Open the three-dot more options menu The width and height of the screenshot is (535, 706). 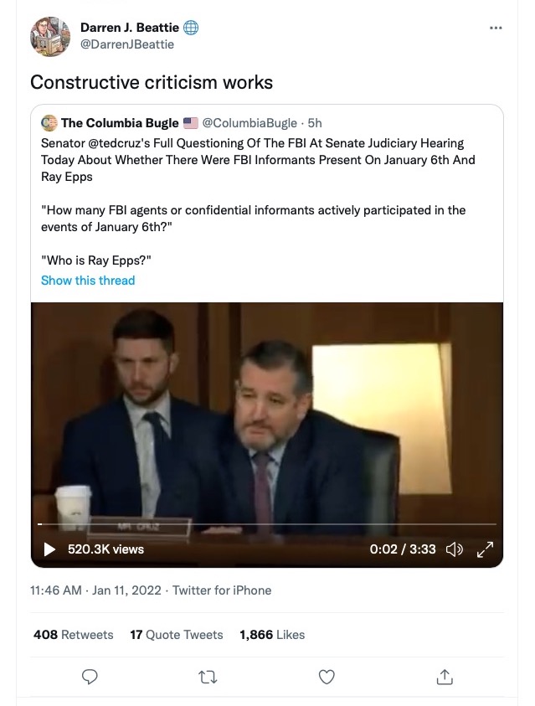coord(496,28)
